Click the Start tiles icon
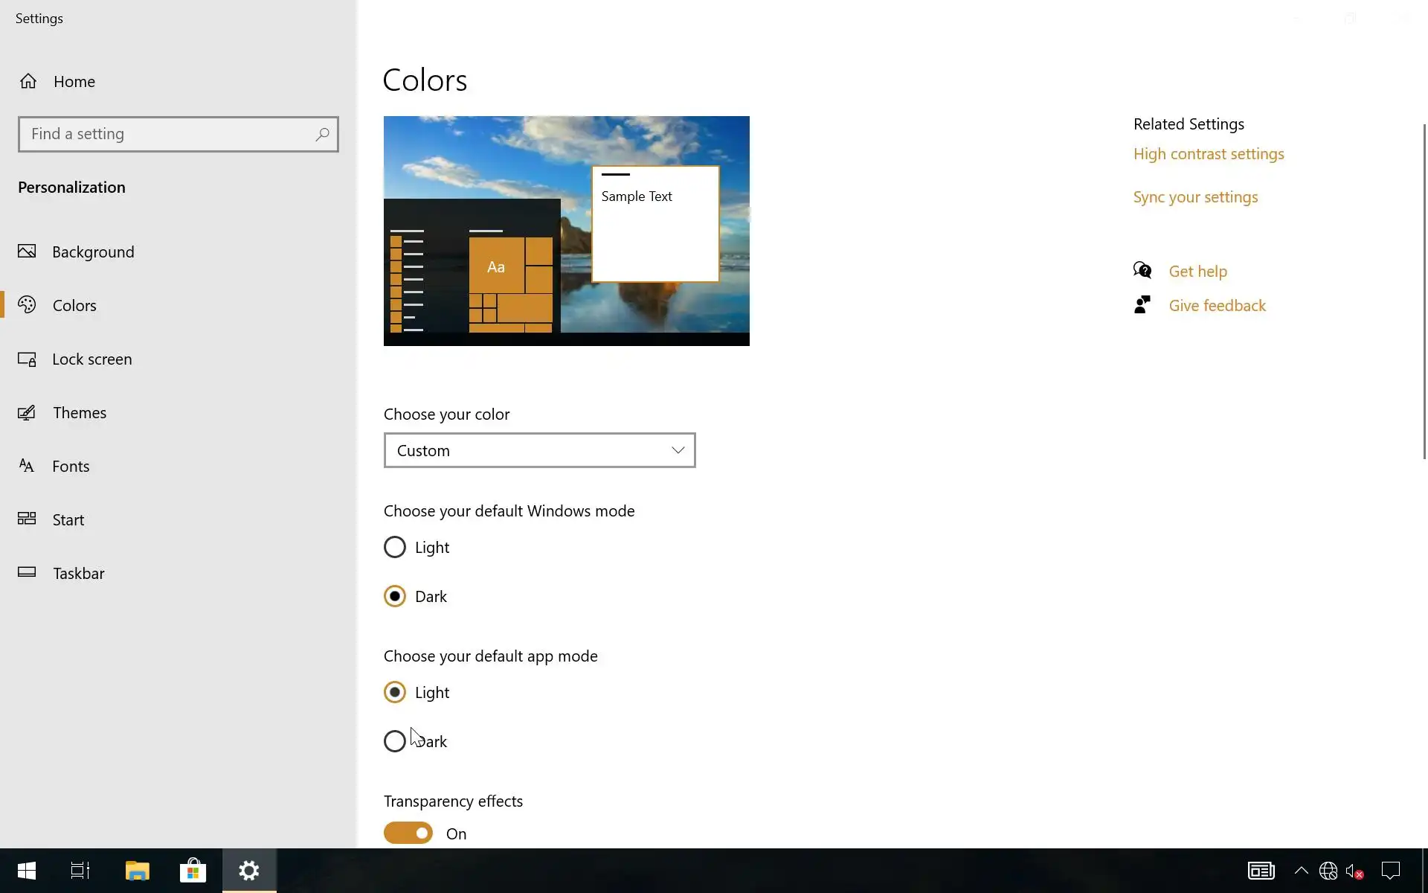 (x=27, y=519)
